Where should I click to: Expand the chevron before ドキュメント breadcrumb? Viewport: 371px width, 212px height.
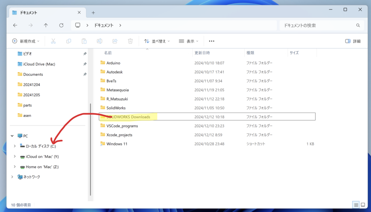tap(87, 25)
